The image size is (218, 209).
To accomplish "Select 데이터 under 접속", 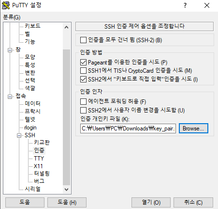I will point(32,104).
